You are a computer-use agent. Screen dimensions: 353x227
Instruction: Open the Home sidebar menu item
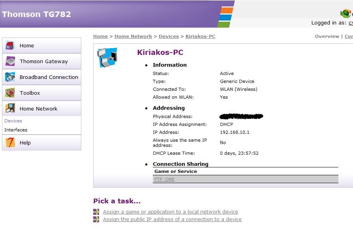click(41, 45)
